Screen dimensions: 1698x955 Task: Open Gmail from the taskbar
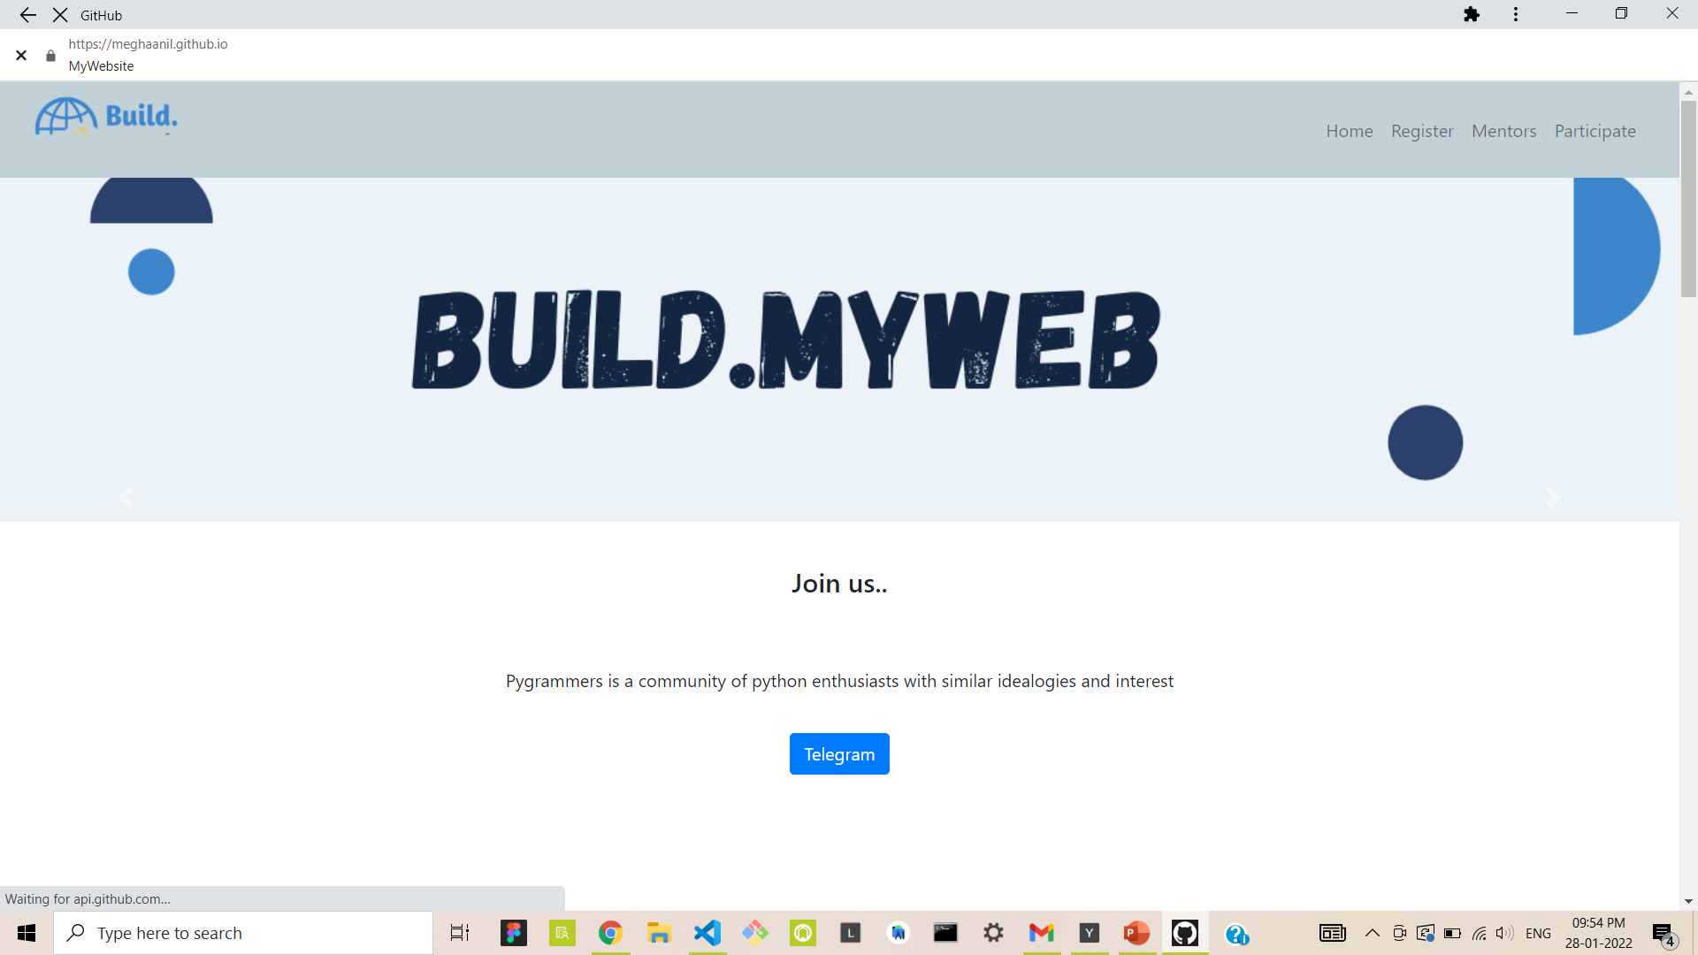pos(1041,933)
